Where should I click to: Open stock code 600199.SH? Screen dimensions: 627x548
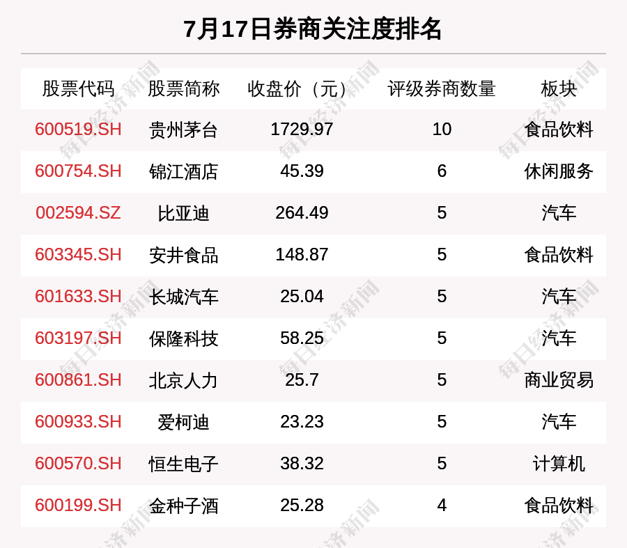tap(78, 506)
